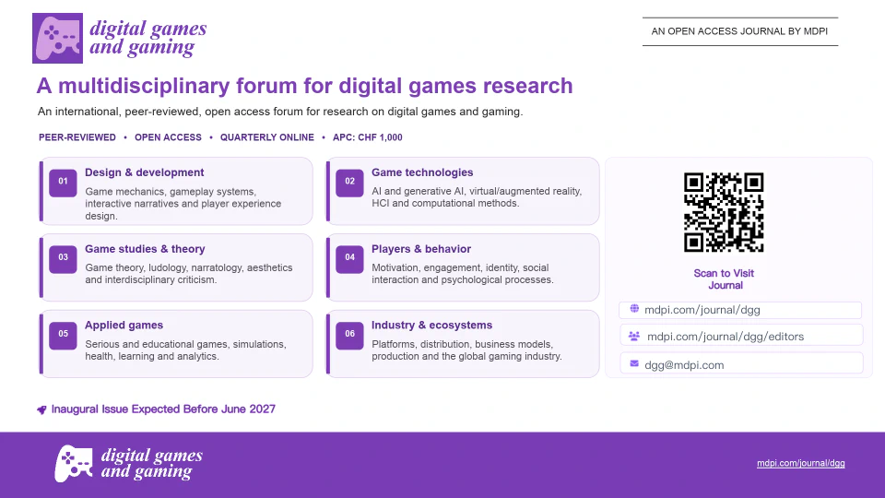Click the top digital games and gaming wordmark
Viewport: 885px width, 498px height.
point(147,38)
